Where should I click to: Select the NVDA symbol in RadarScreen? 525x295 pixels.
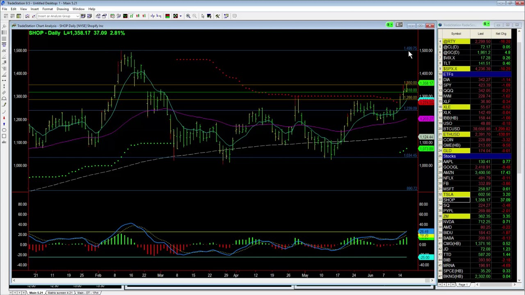point(457,222)
